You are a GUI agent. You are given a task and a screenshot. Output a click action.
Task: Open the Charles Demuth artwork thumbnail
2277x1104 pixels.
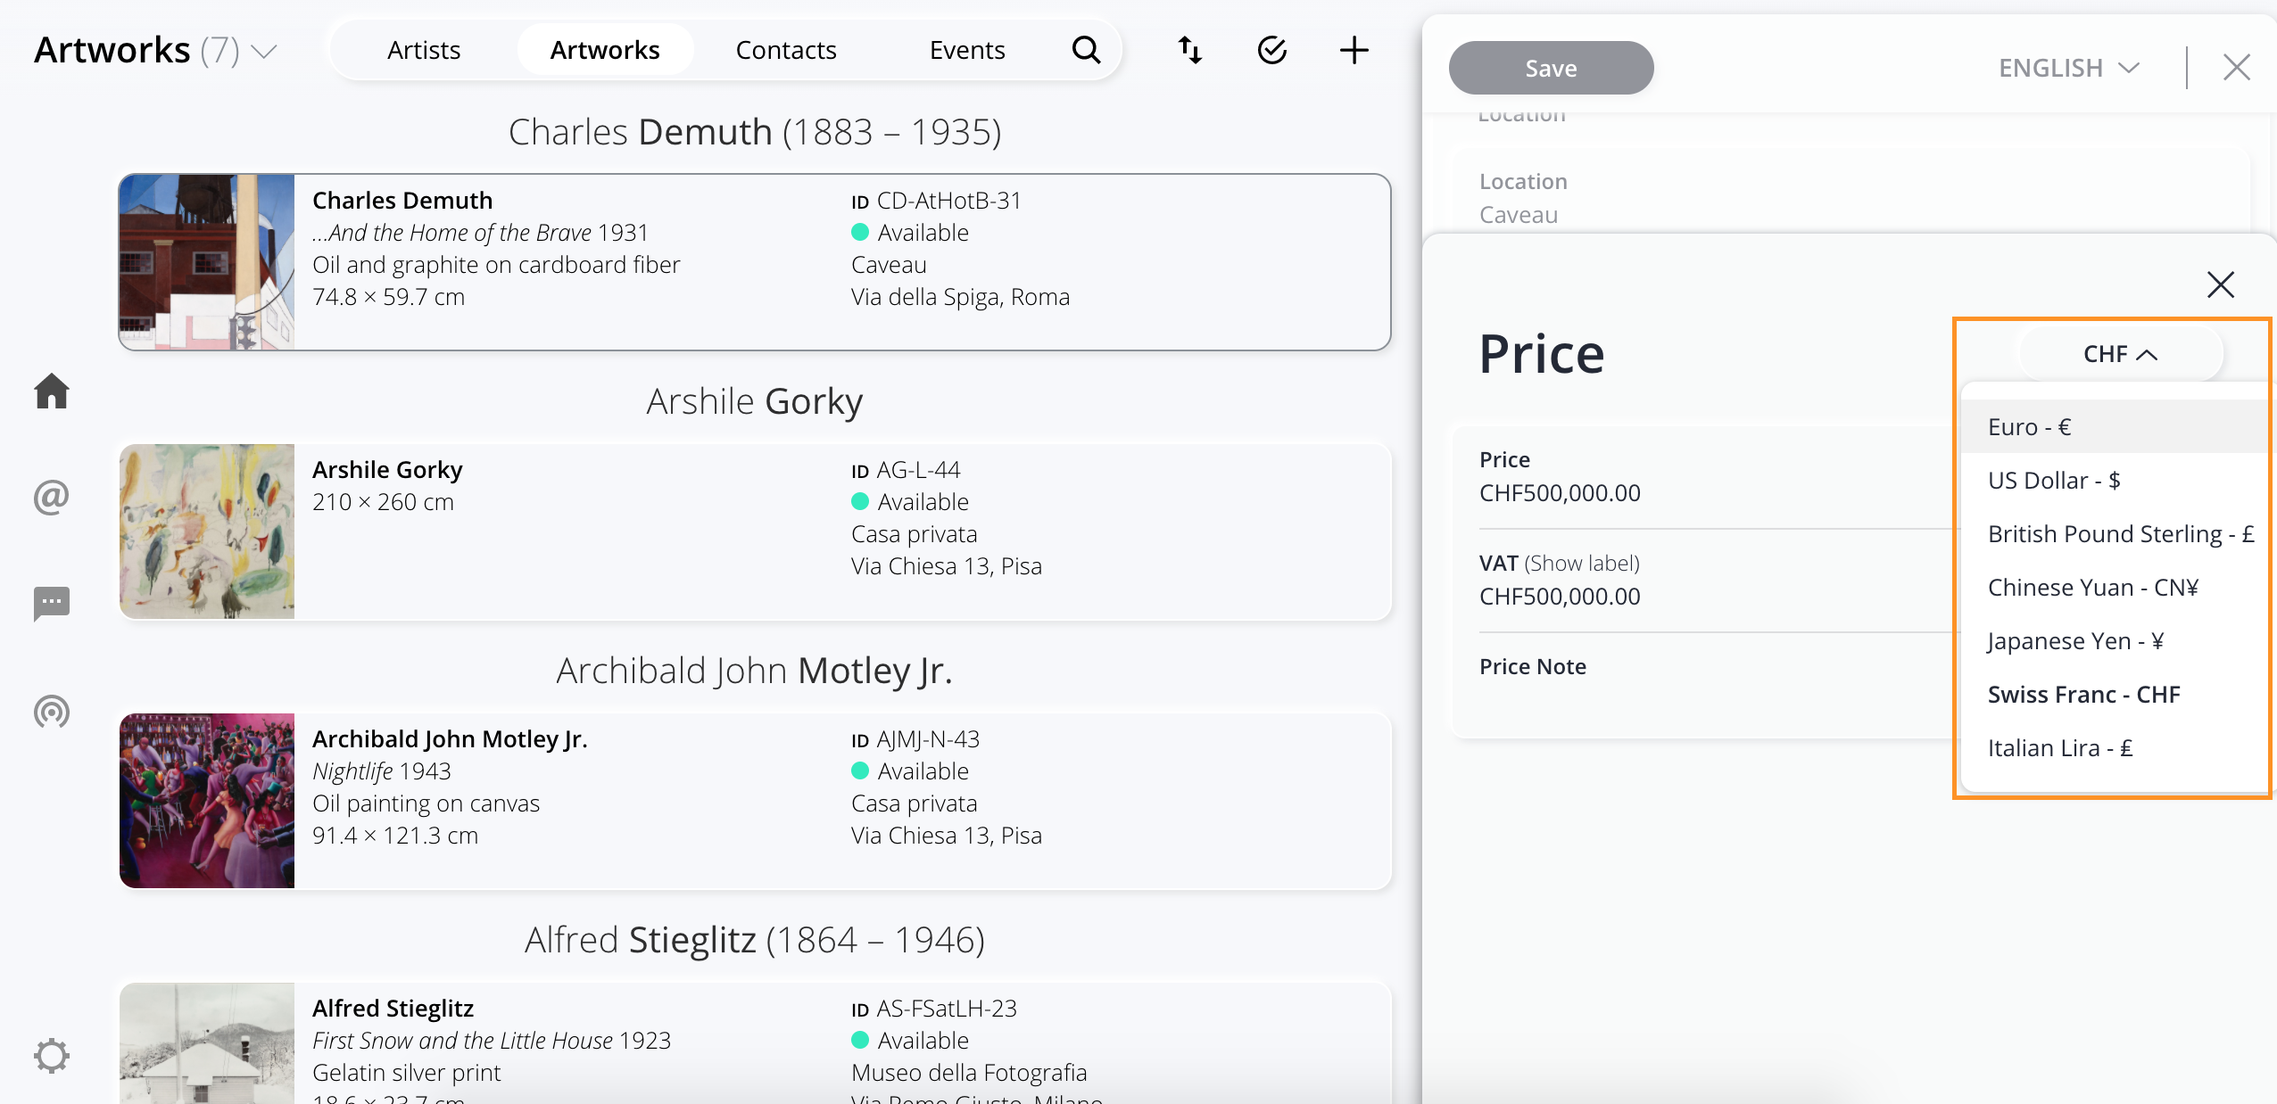(207, 262)
